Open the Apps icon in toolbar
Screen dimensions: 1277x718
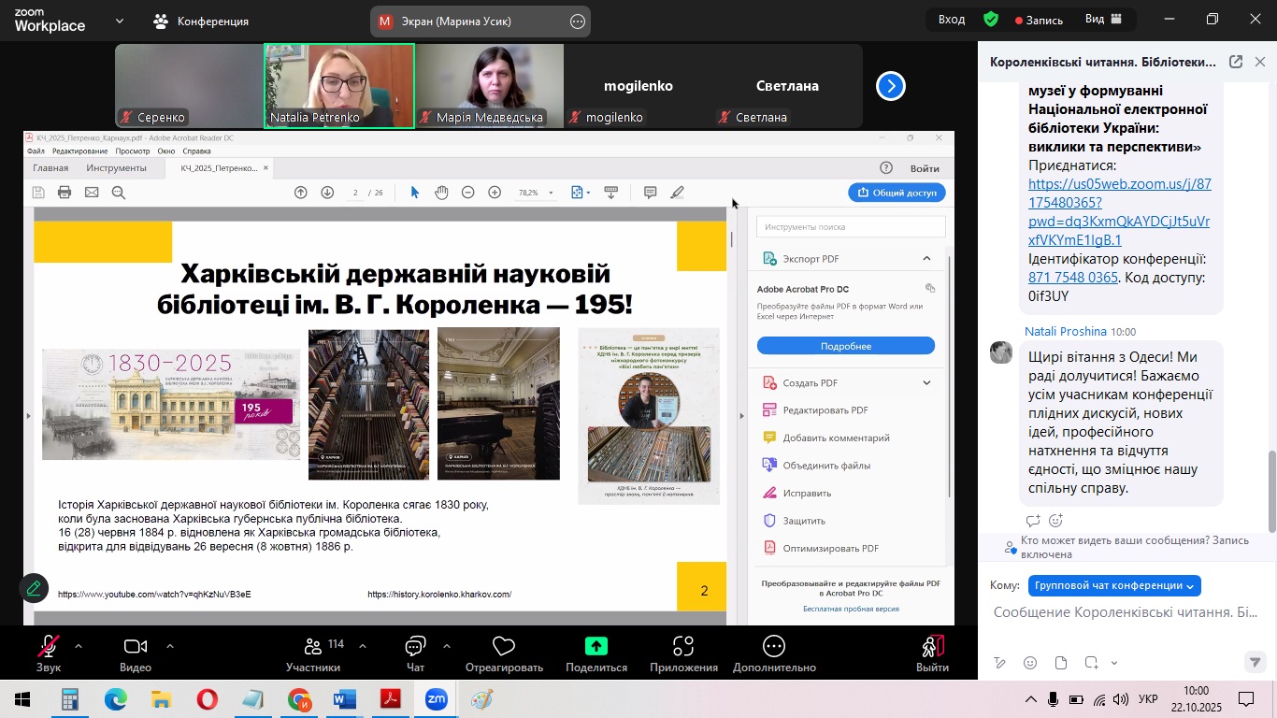(683, 646)
